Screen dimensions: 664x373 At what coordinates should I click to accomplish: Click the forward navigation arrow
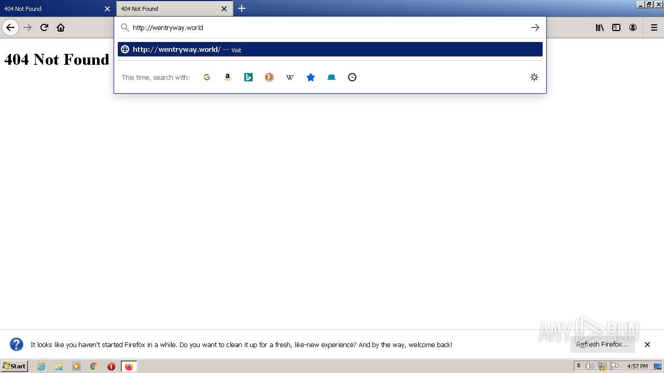[27, 27]
